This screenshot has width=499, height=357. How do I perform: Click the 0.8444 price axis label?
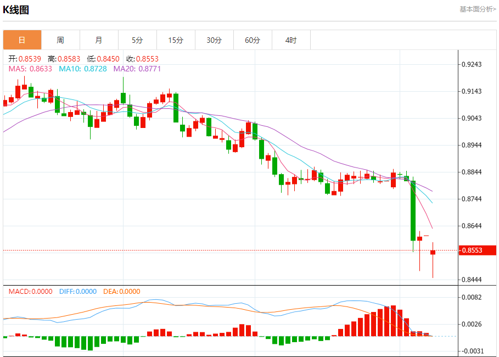click(x=472, y=280)
